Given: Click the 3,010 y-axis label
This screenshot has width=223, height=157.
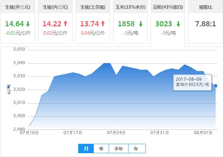Looking at the screenshot, I should (19, 103).
